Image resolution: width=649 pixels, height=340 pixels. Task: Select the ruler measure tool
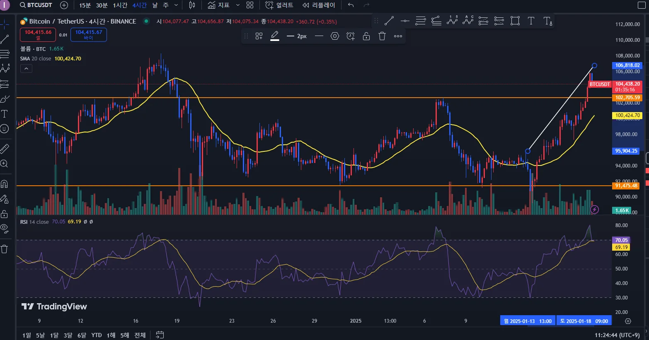[5, 148]
